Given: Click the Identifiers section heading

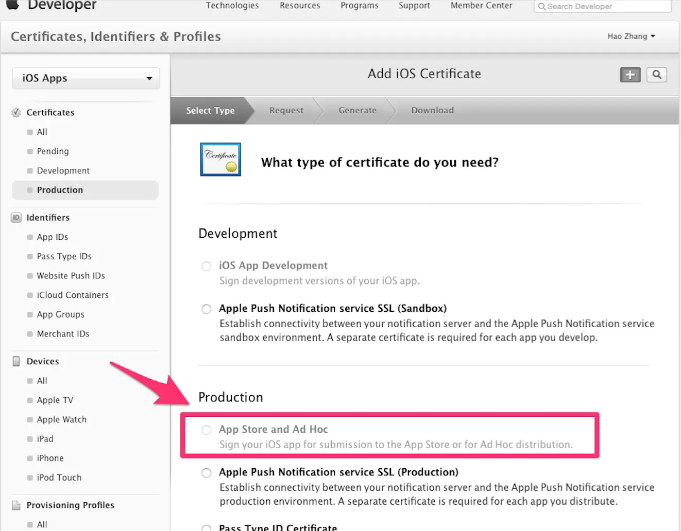Looking at the screenshot, I should (48, 217).
